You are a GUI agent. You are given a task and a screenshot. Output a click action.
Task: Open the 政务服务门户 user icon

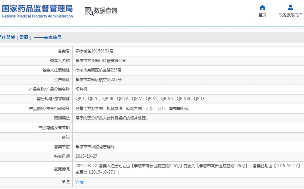(x=290, y=8)
